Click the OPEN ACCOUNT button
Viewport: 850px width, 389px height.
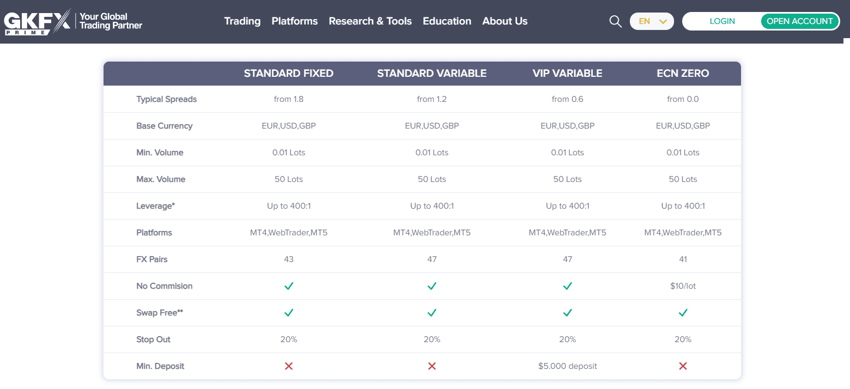tap(800, 21)
